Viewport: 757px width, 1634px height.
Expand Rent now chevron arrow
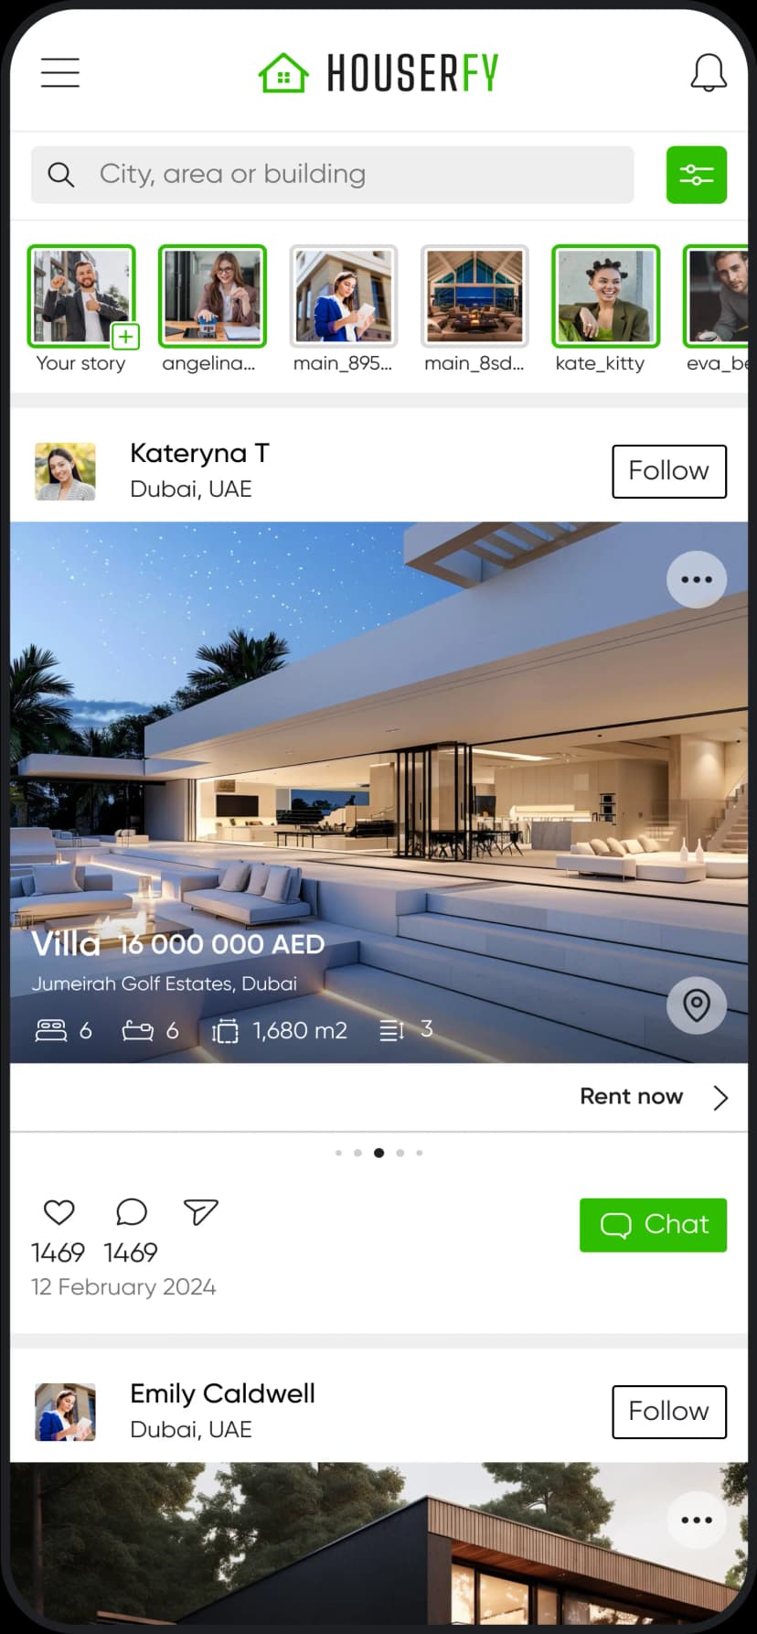click(x=720, y=1097)
